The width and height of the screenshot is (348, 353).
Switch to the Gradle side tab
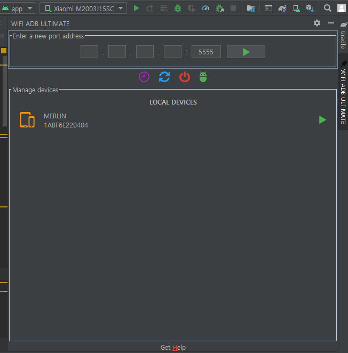343,35
